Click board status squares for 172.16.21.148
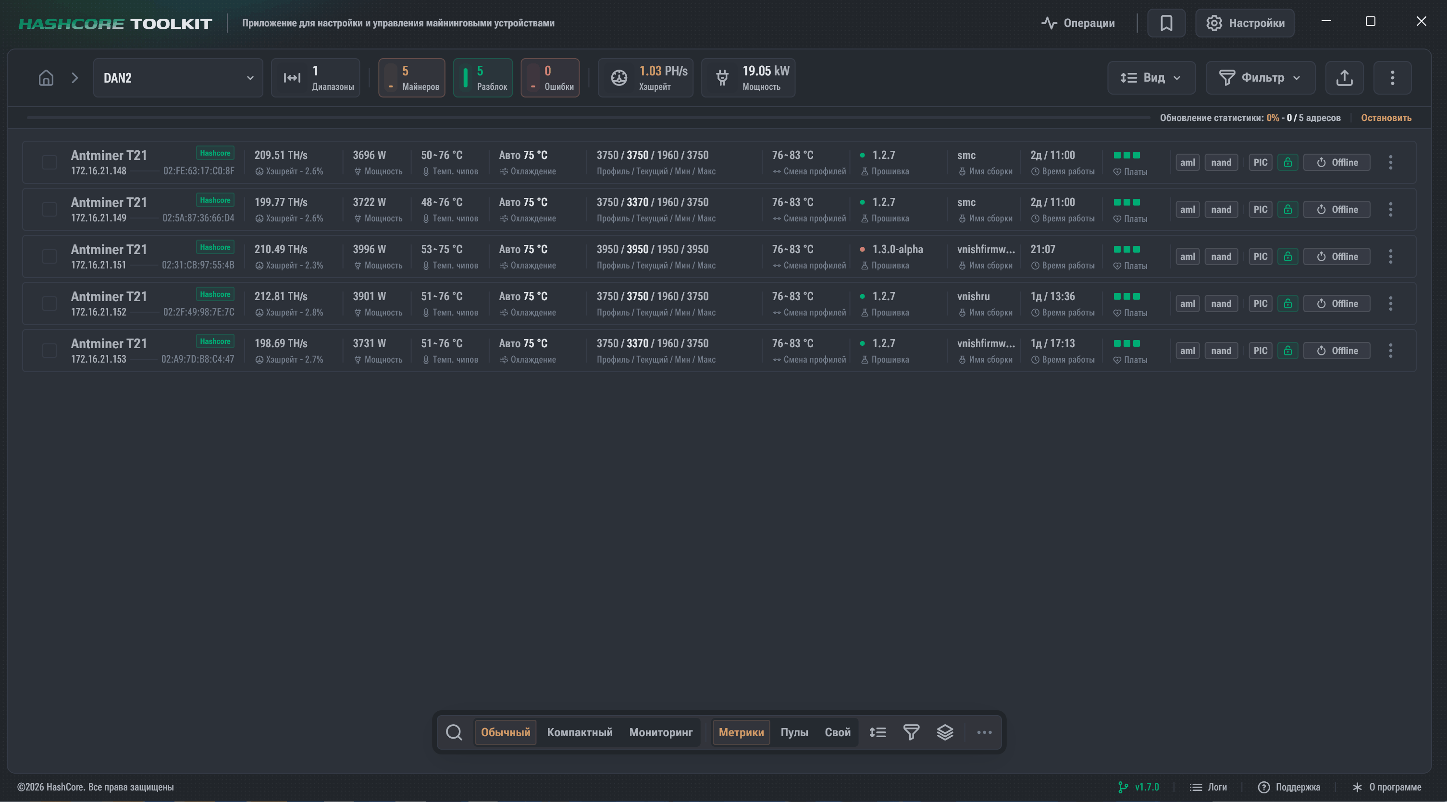The height and width of the screenshot is (802, 1447). pyautogui.click(x=1127, y=155)
